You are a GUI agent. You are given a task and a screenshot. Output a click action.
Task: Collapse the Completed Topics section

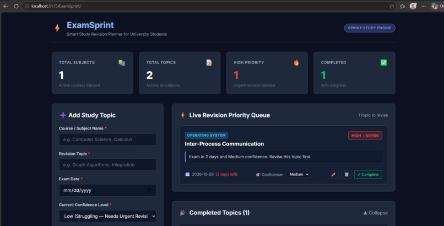(376, 213)
